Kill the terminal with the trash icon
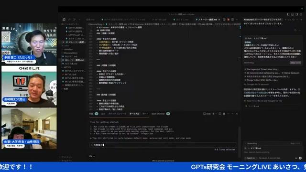 point(224,114)
